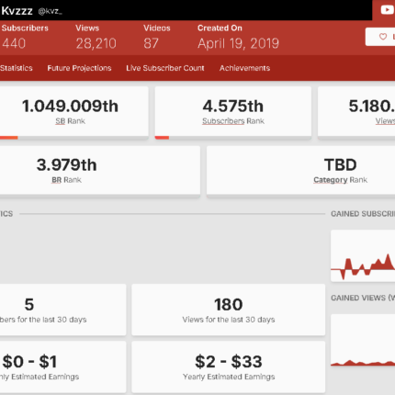The height and width of the screenshot is (395, 395).
Task: Click the 28,210 views count
Action: tap(96, 43)
